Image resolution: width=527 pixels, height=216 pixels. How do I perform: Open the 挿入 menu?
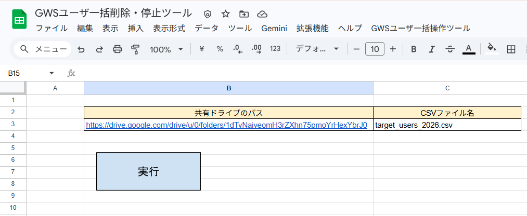click(x=136, y=28)
